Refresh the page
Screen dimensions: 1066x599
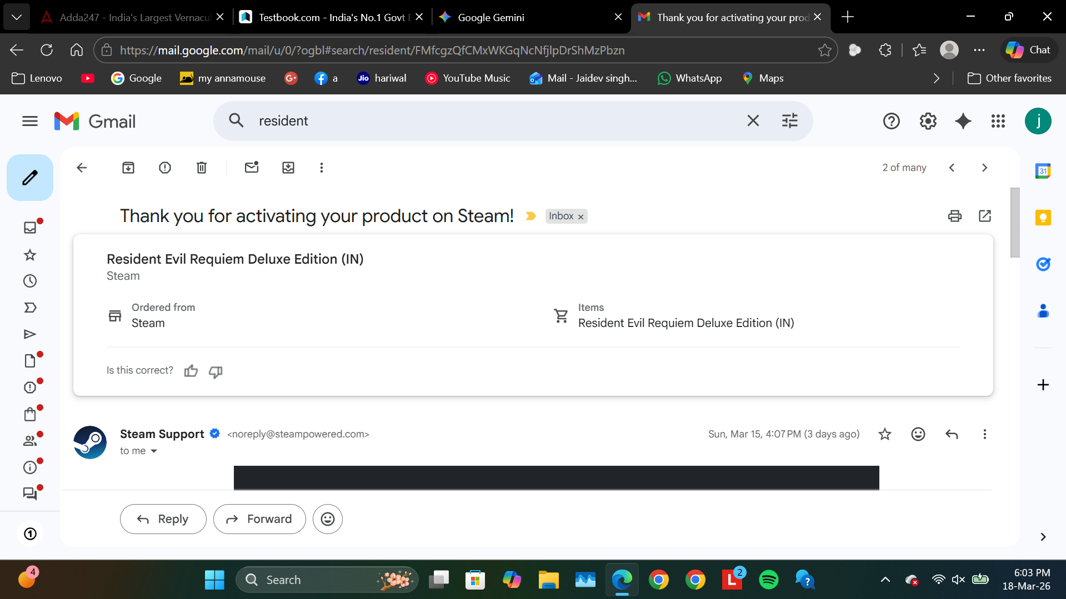pyautogui.click(x=47, y=50)
